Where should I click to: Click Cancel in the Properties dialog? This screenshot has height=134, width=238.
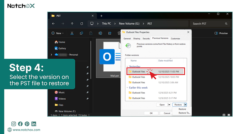click(x=167, y=113)
